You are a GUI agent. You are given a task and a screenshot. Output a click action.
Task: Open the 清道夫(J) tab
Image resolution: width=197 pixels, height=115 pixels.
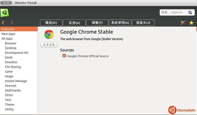point(143,23)
